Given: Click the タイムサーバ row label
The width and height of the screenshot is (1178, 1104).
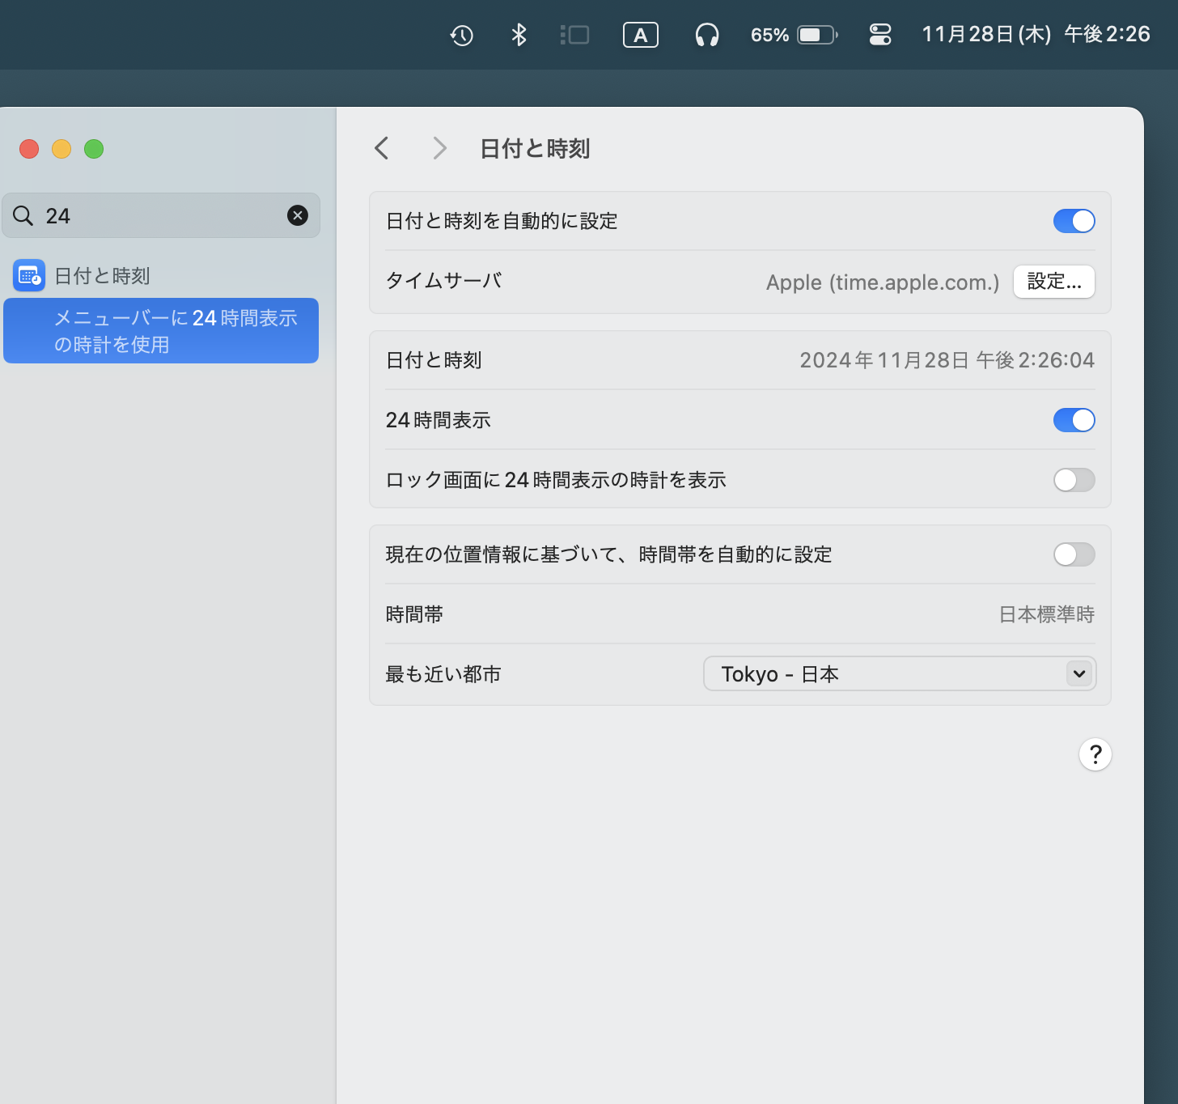Looking at the screenshot, I should (x=444, y=281).
